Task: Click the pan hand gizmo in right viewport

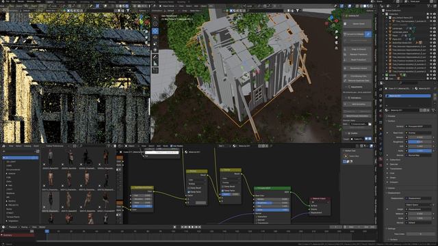Action: (336, 37)
